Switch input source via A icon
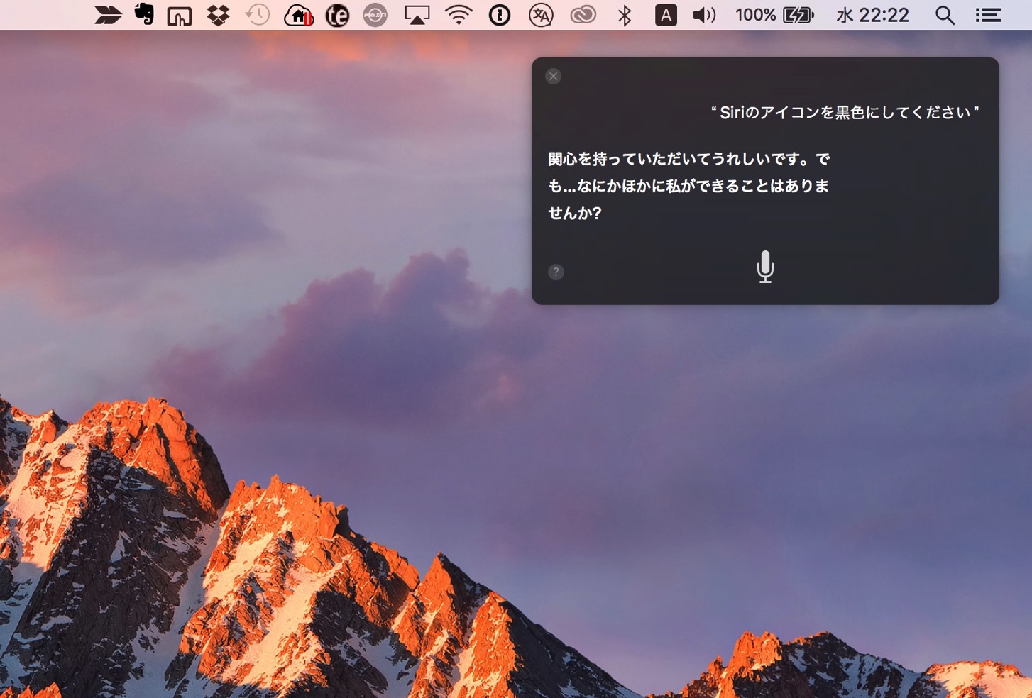This screenshot has width=1032, height=698. point(665,15)
